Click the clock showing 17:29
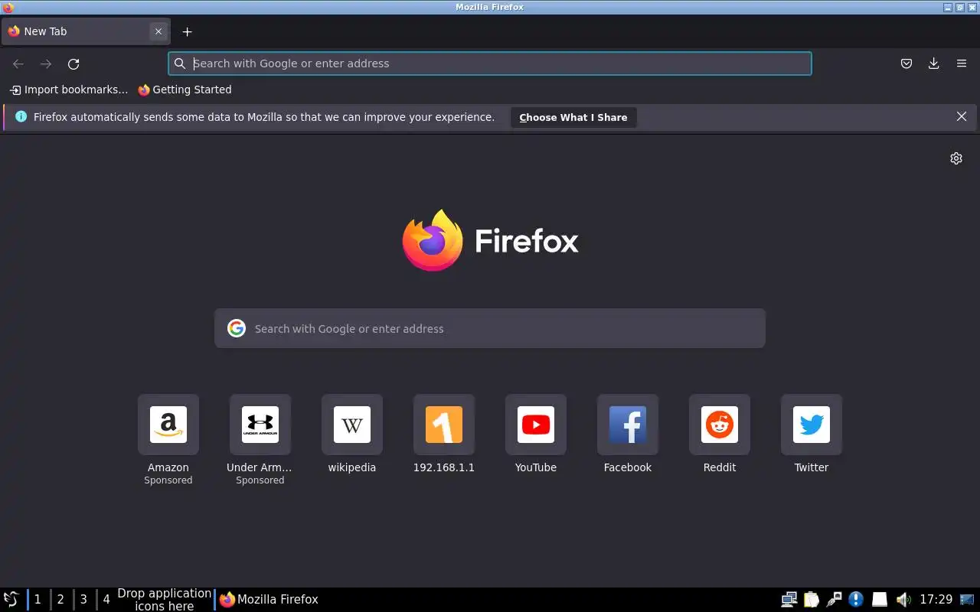The width and height of the screenshot is (980, 612). click(x=936, y=599)
